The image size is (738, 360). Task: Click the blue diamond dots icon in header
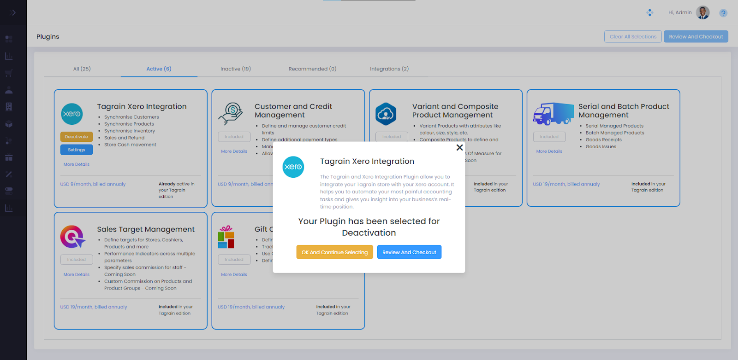click(x=650, y=12)
